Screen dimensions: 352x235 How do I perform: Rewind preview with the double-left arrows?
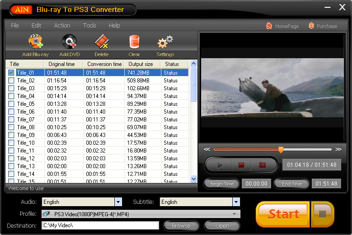[x=207, y=149]
